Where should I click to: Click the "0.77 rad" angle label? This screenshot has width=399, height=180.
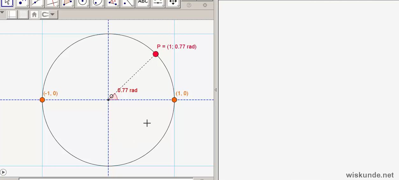coord(127,90)
